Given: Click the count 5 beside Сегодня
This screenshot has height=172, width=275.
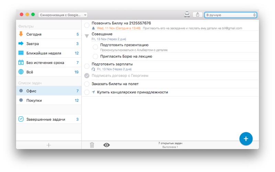Looking at the screenshot, I should point(78,34).
